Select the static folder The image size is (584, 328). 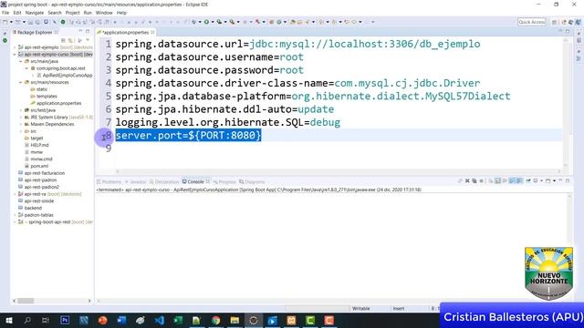[x=38, y=89]
